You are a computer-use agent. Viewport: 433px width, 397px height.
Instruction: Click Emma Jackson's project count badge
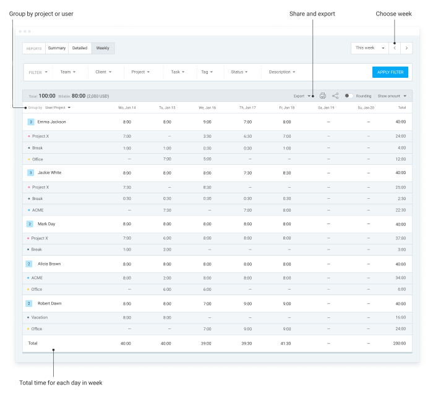click(x=31, y=122)
